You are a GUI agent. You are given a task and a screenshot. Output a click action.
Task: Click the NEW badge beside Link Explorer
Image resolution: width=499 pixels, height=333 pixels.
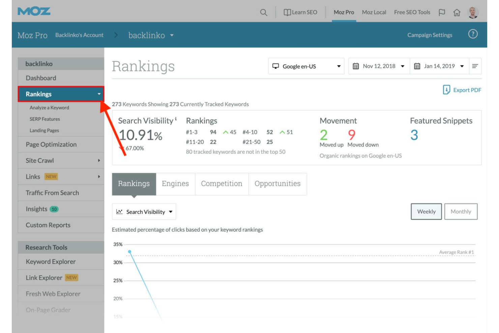[x=71, y=278]
